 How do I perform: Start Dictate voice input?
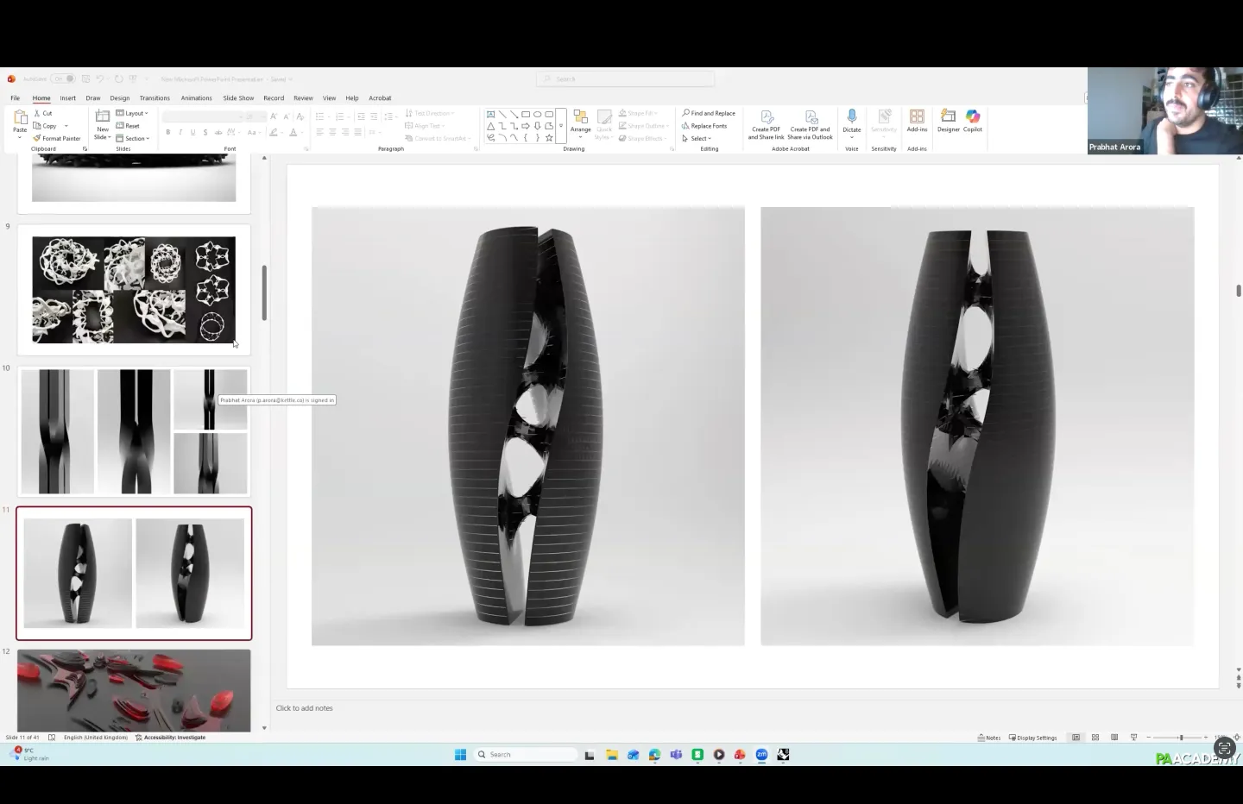tap(852, 120)
